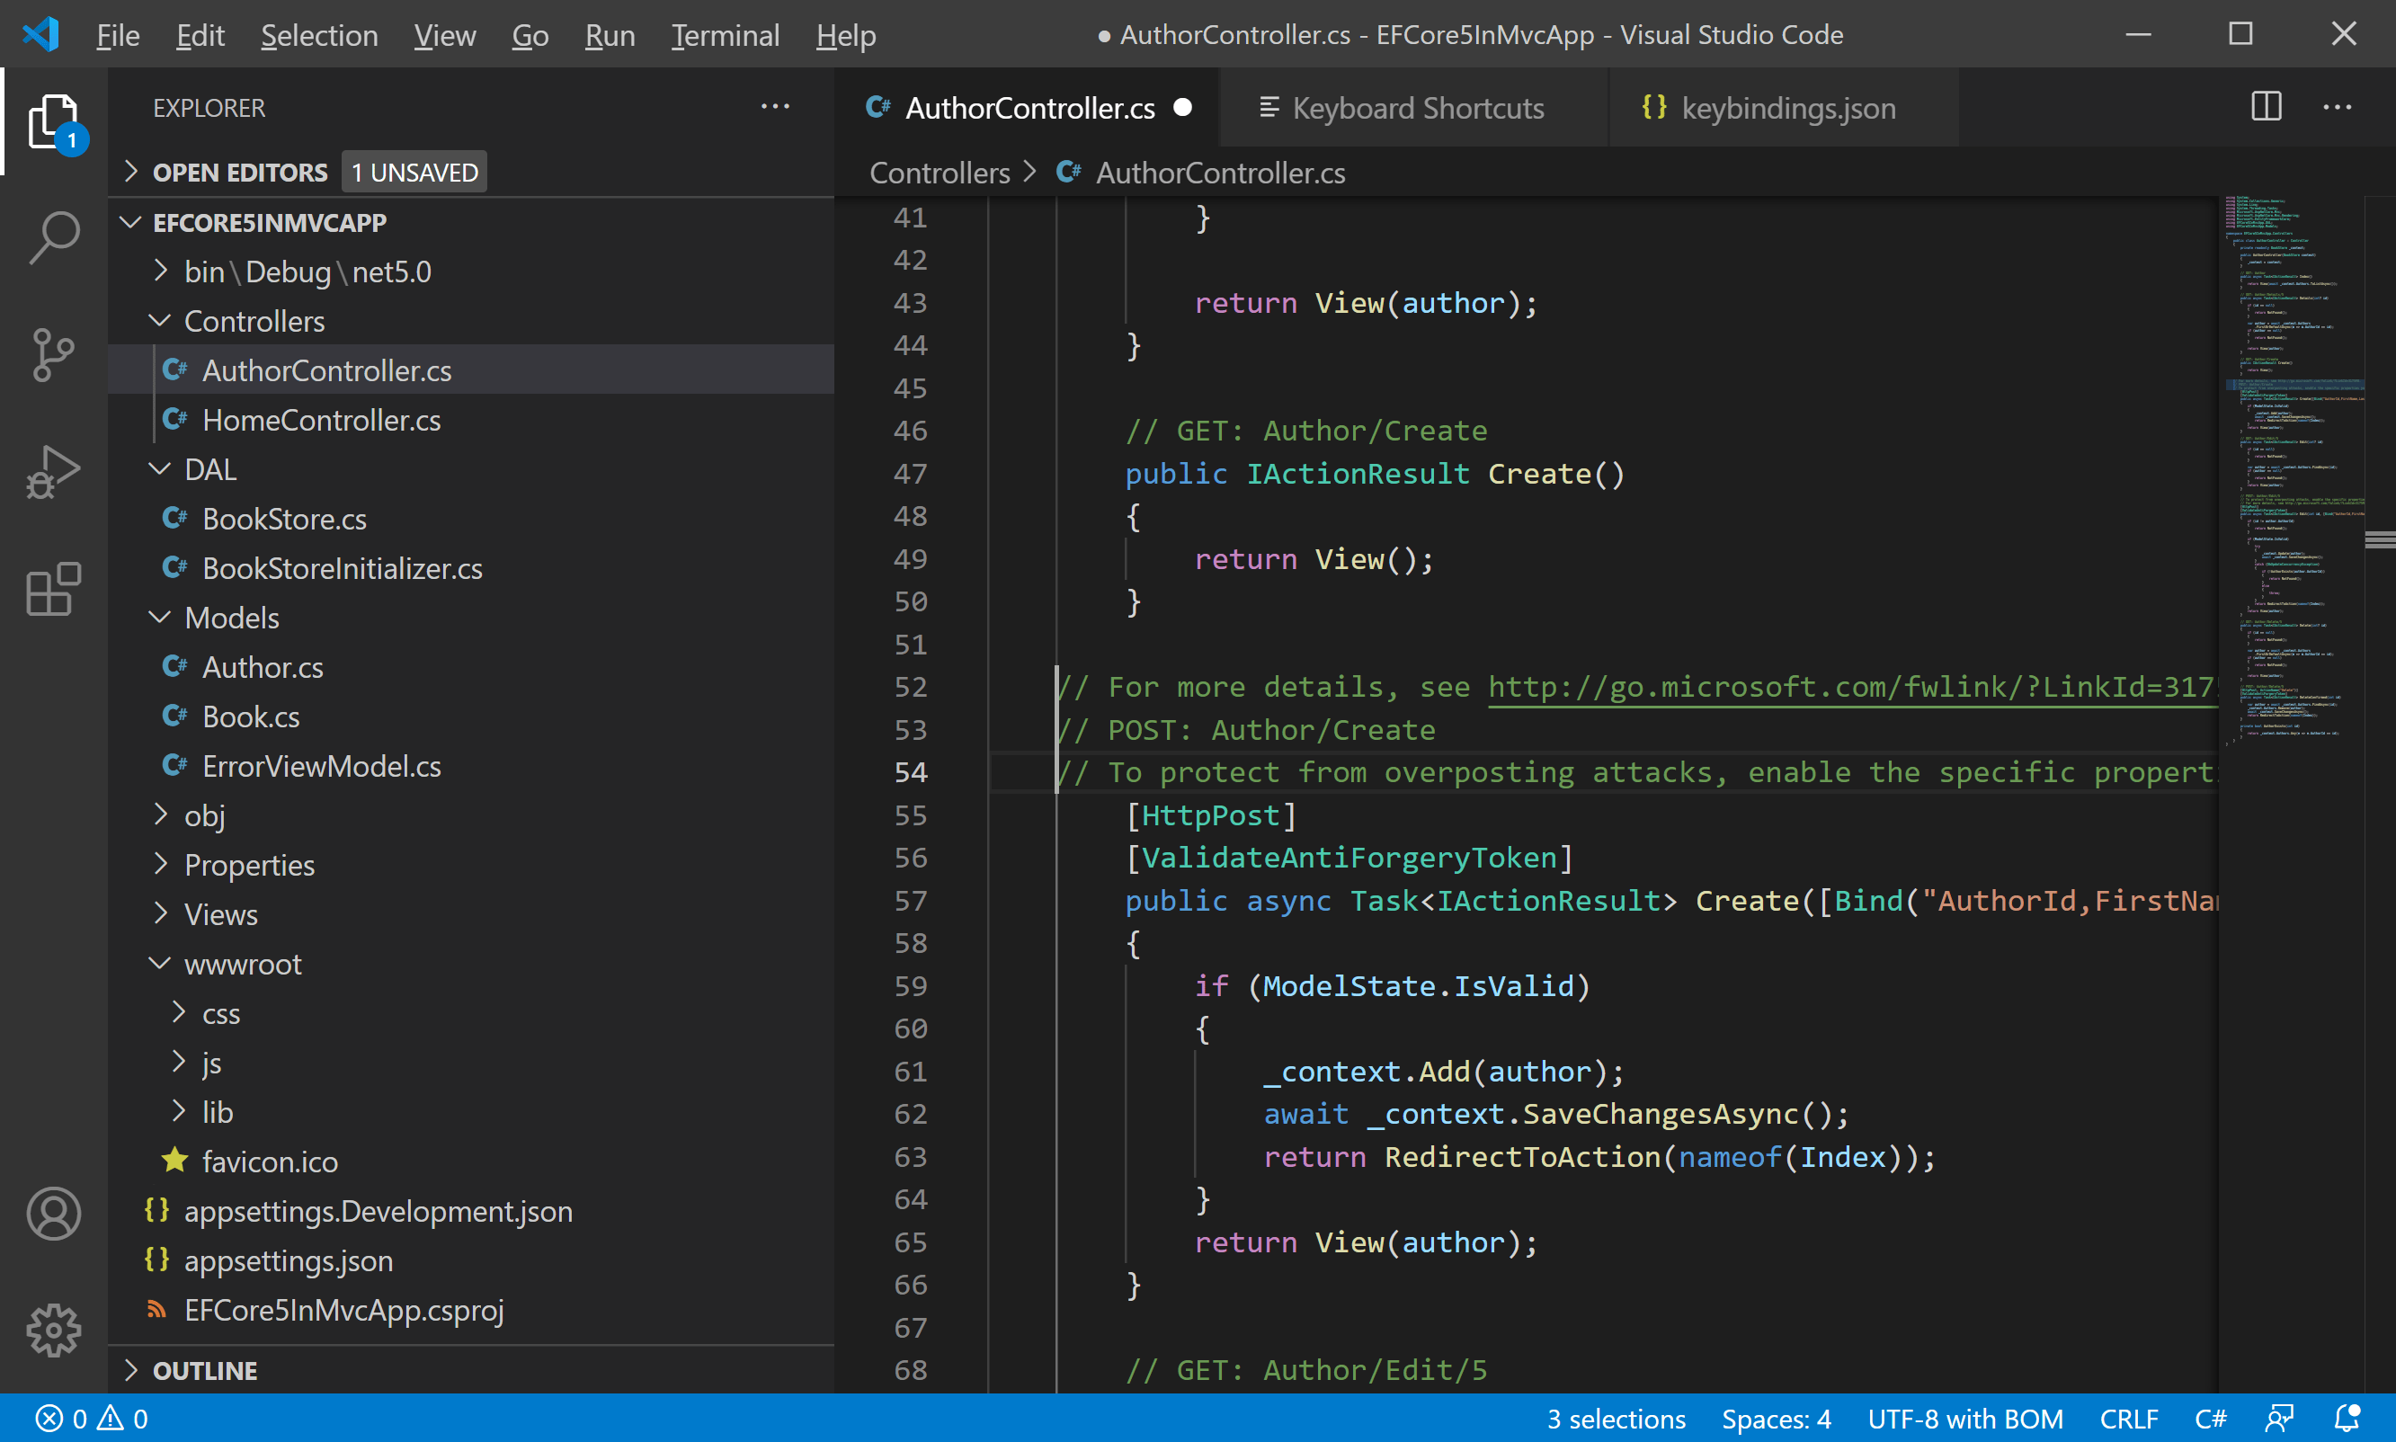Collapse the Models folder
2396x1442 pixels.
(471, 618)
